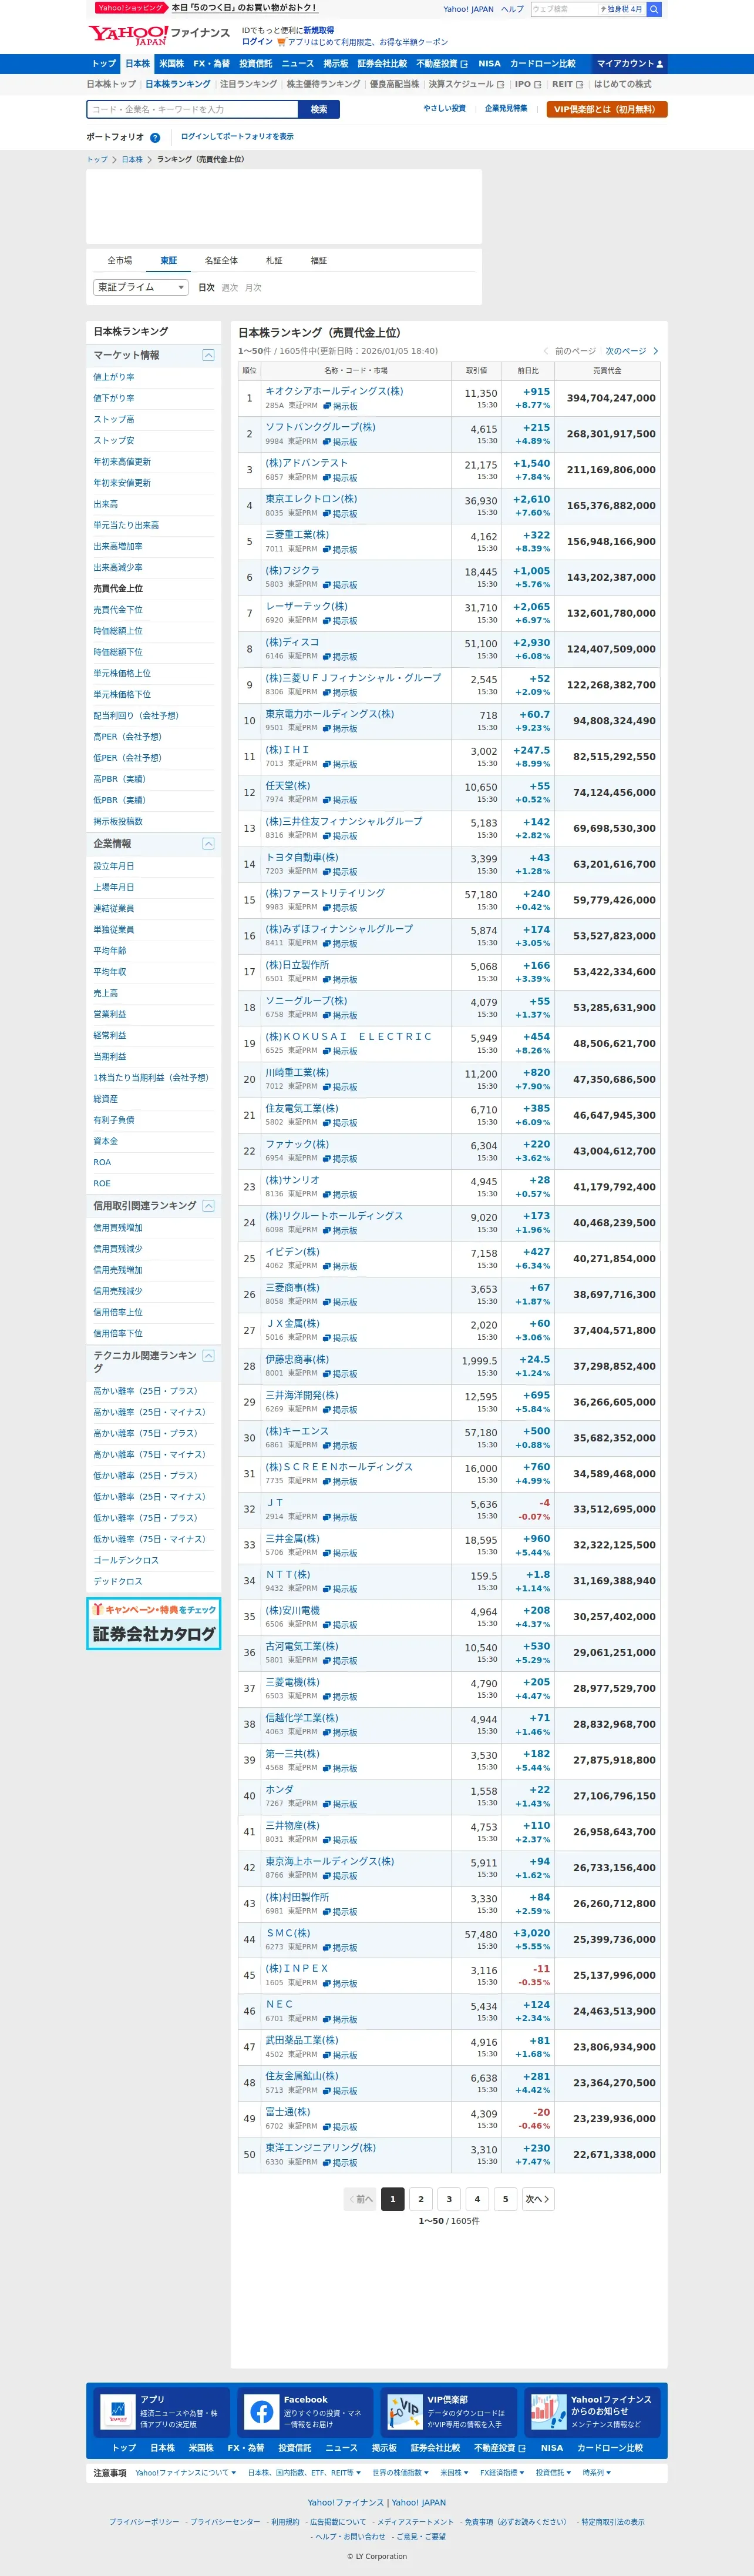
Task: Focus the ウェブ検索 input at top
Action: click(x=564, y=9)
